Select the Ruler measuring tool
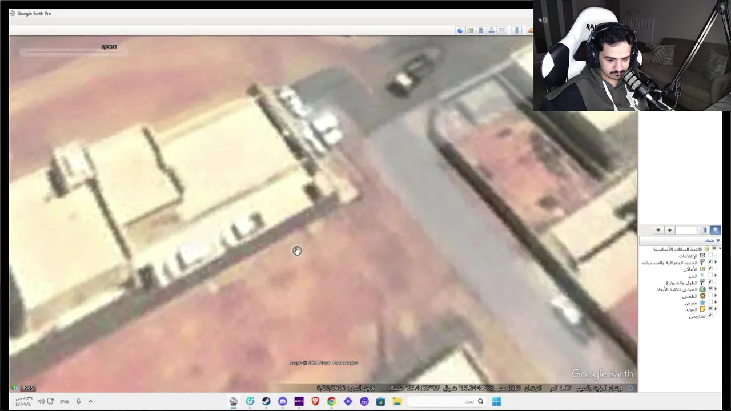Screen dimensions: 731x411 pos(517,30)
